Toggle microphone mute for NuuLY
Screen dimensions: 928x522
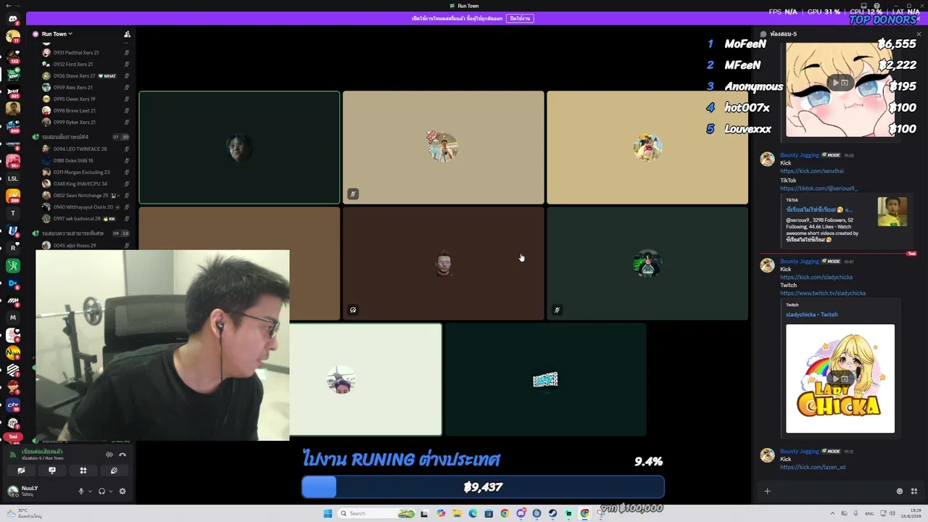pyautogui.click(x=81, y=491)
